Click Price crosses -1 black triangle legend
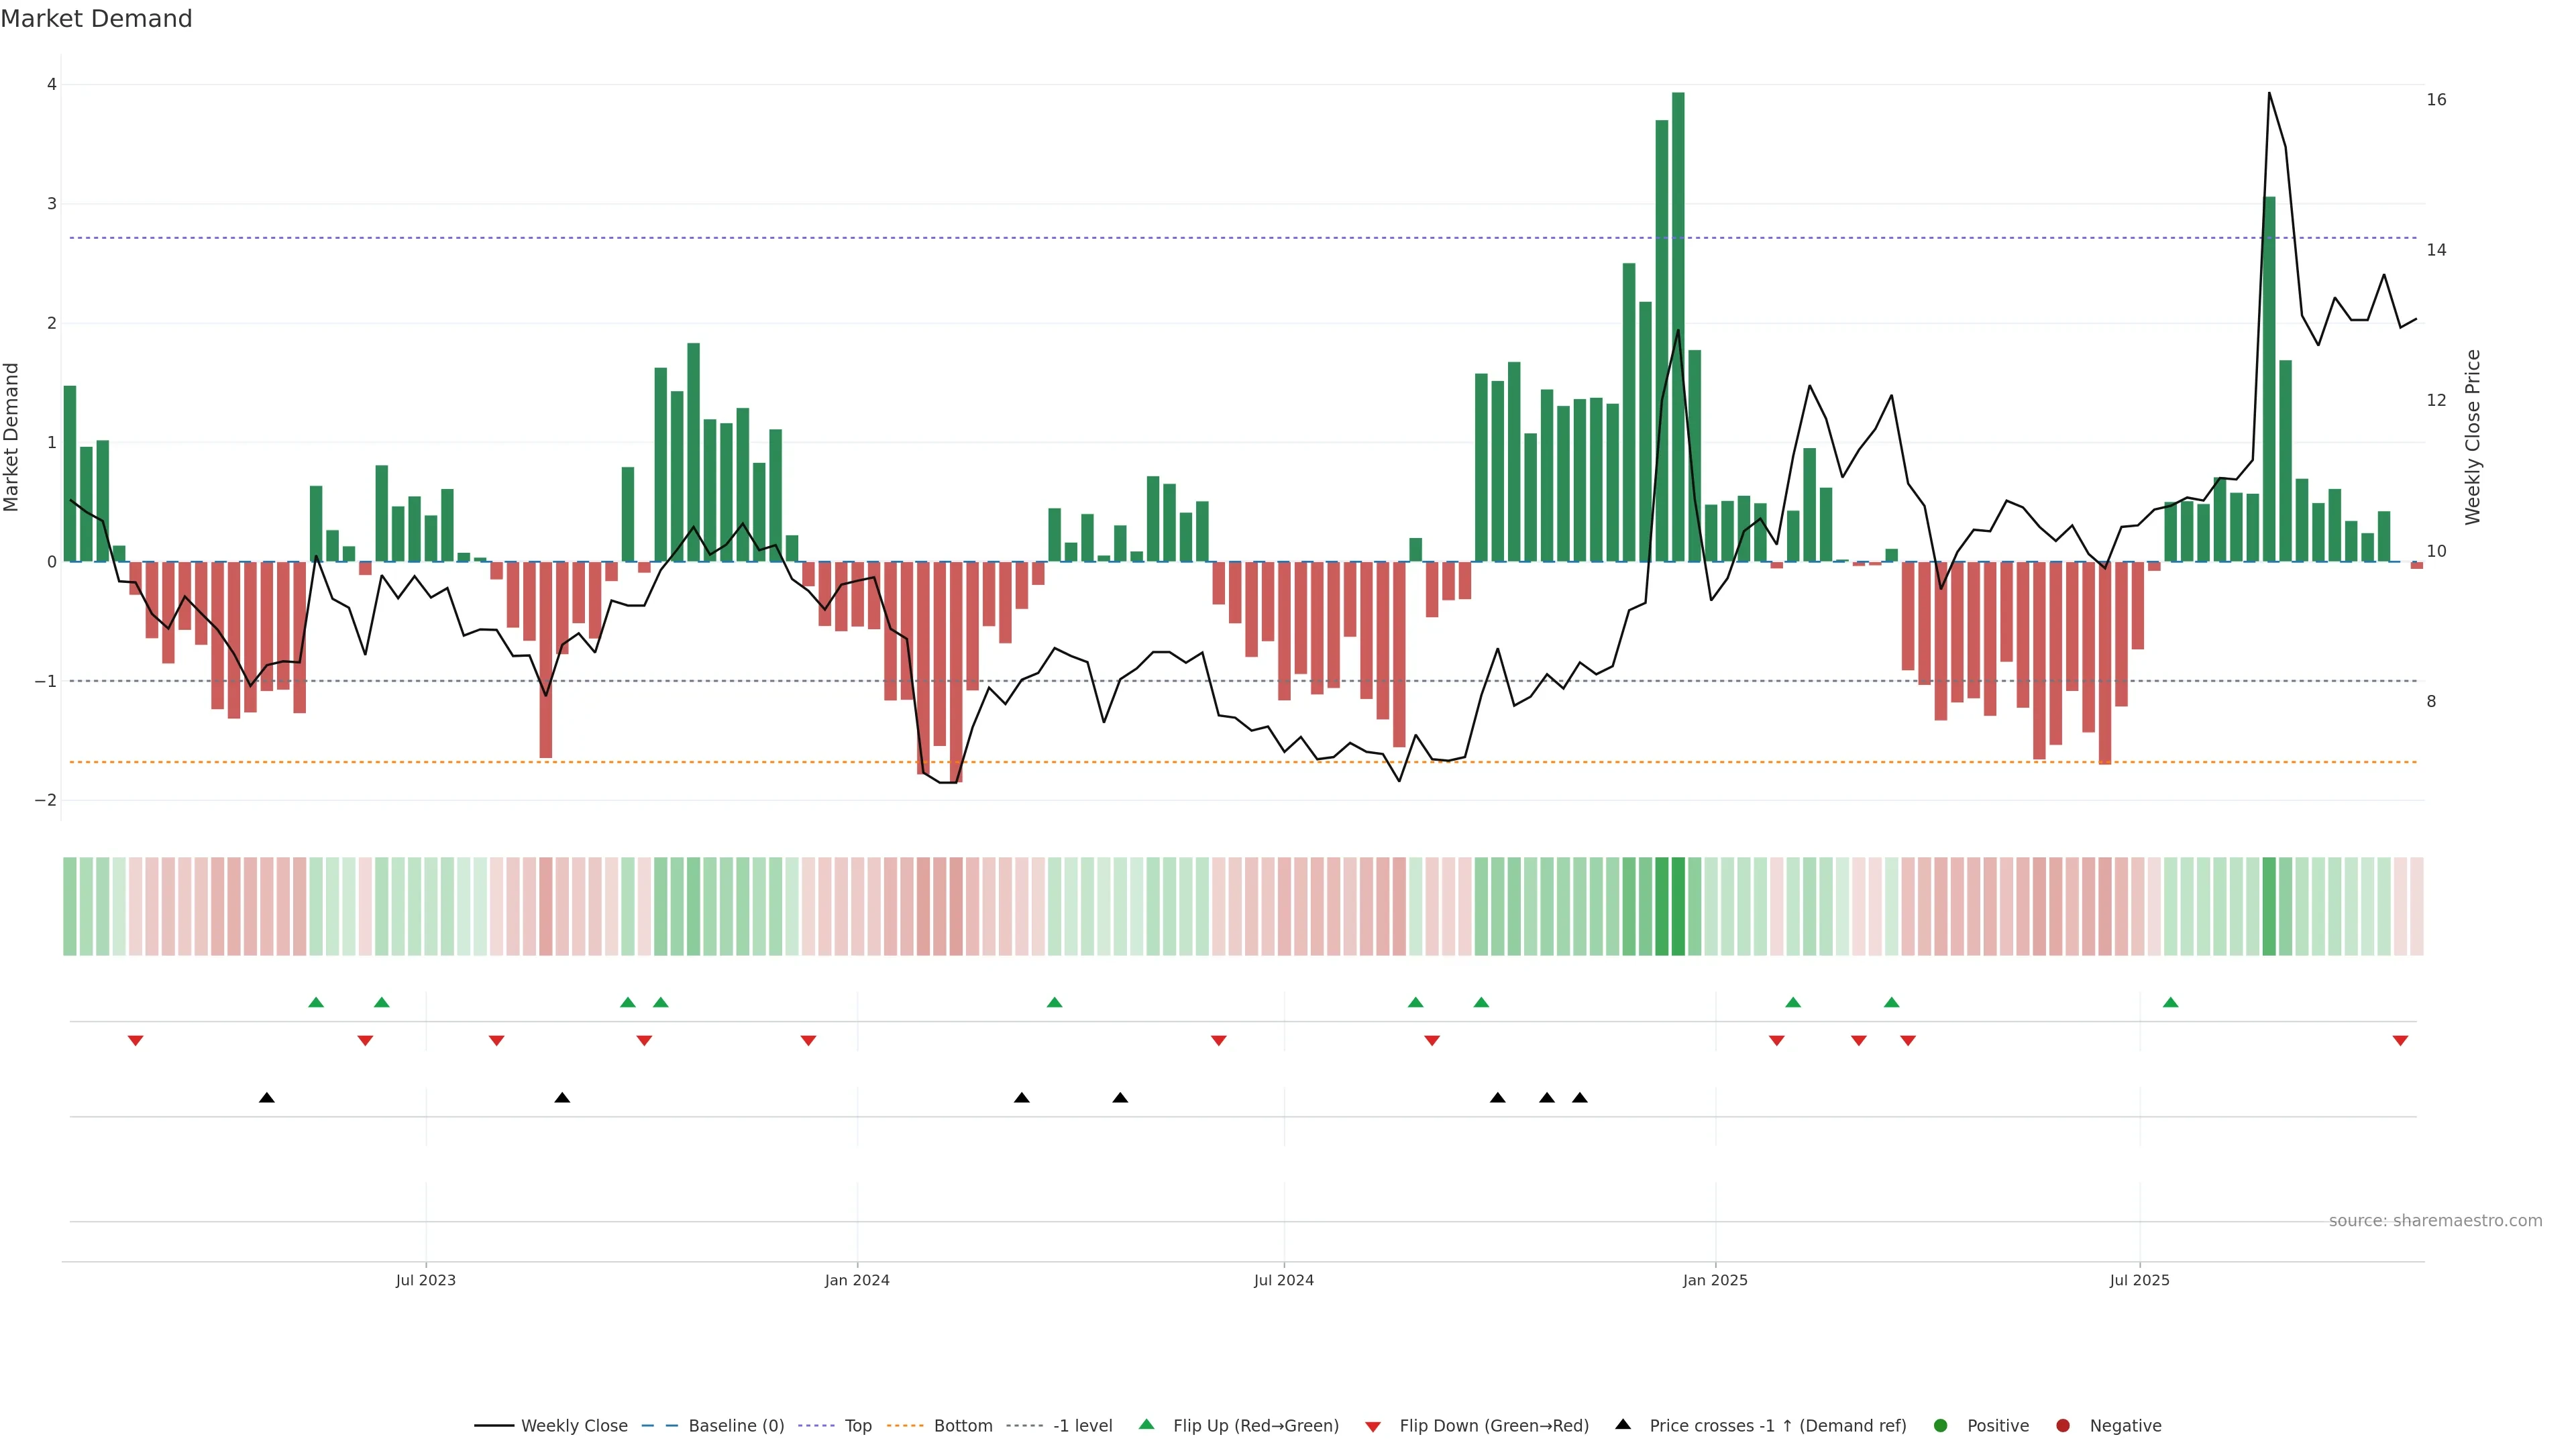 pos(1623,1424)
